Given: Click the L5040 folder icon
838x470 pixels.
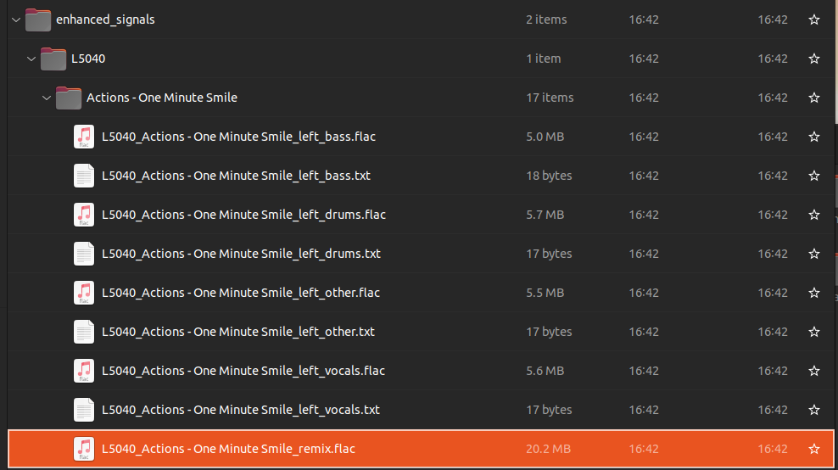Looking at the screenshot, I should point(53,59).
